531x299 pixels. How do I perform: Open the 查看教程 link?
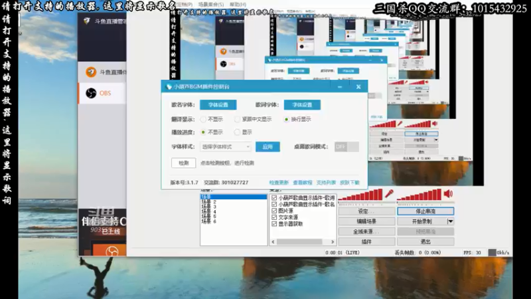(x=303, y=182)
